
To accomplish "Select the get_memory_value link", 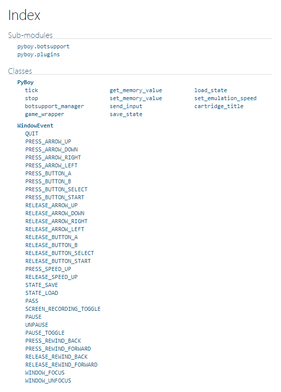I will [x=136, y=90].
